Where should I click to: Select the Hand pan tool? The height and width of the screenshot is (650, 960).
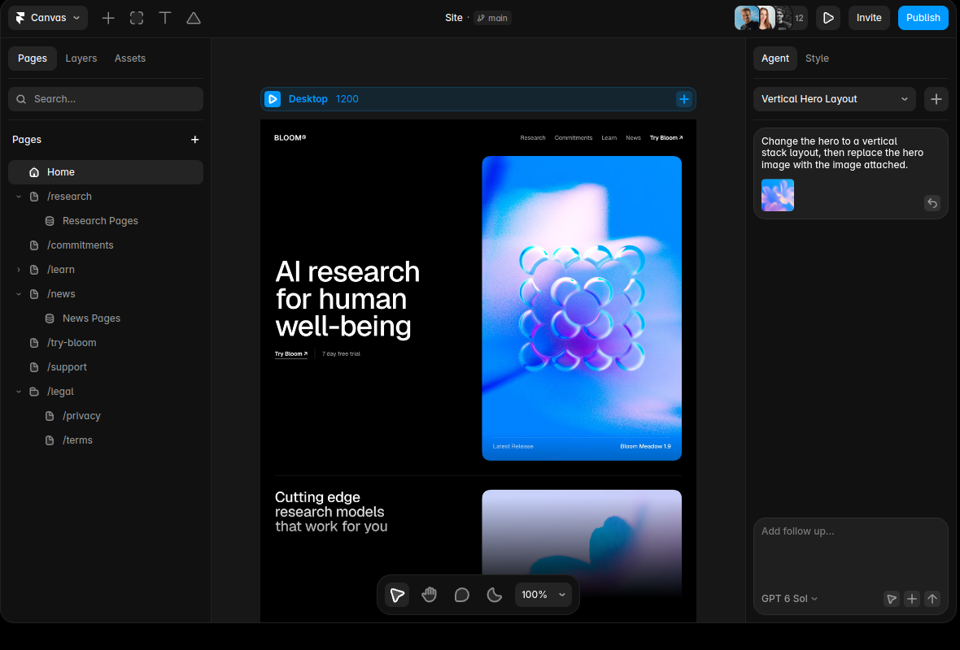(x=430, y=595)
